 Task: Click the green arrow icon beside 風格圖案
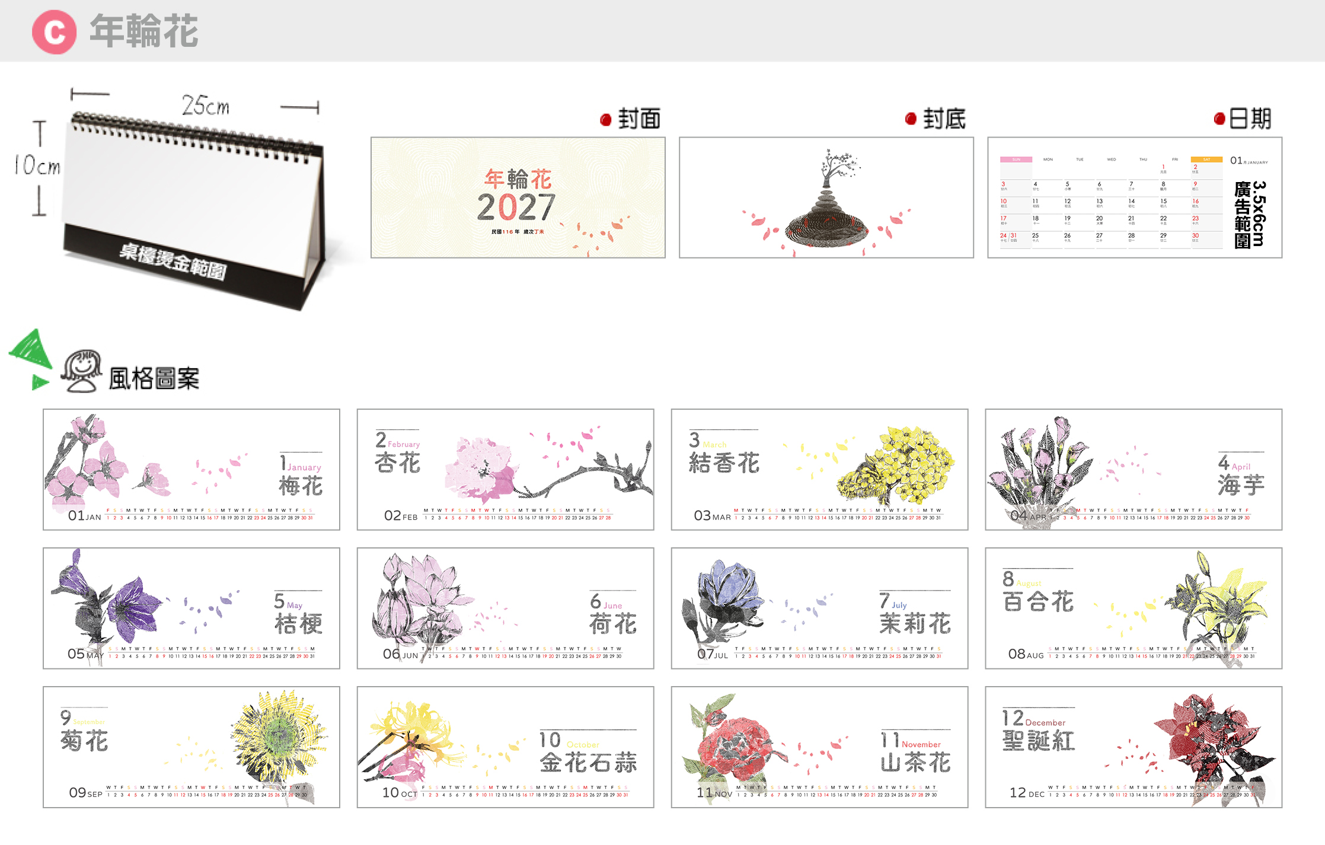pyautogui.click(x=31, y=359)
